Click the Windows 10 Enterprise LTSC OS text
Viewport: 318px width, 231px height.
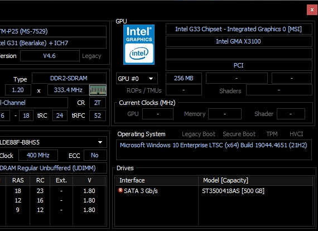pyautogui.click(x=214, y=145)
